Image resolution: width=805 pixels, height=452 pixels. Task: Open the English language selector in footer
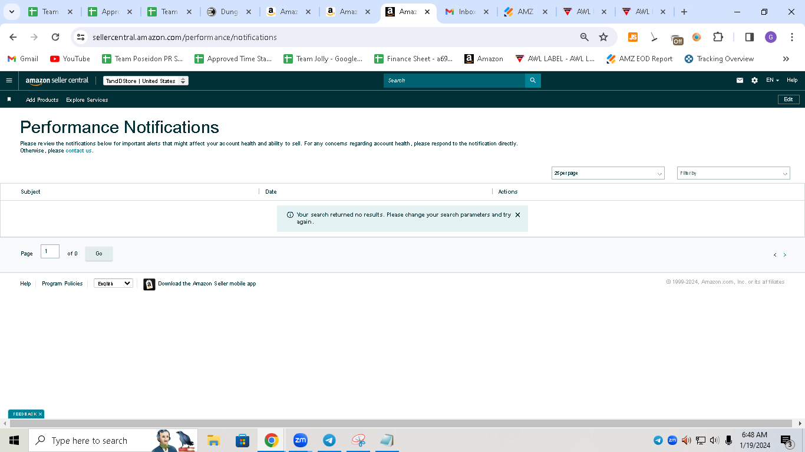113,284
